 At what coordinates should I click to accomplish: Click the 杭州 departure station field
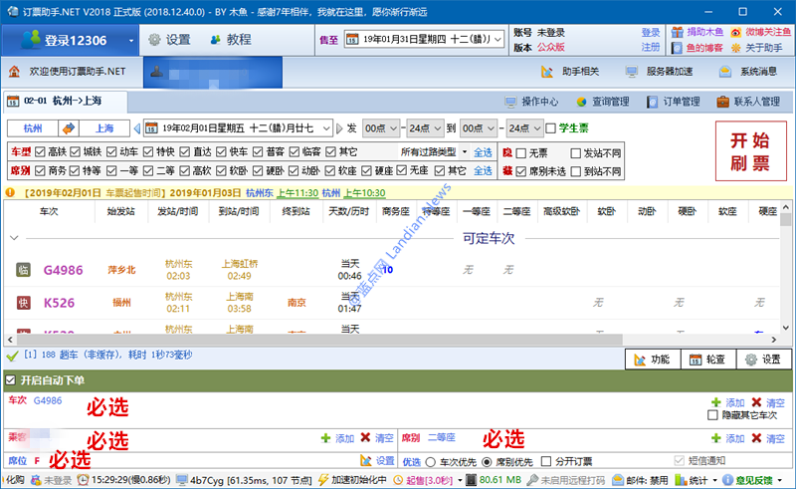33,128
